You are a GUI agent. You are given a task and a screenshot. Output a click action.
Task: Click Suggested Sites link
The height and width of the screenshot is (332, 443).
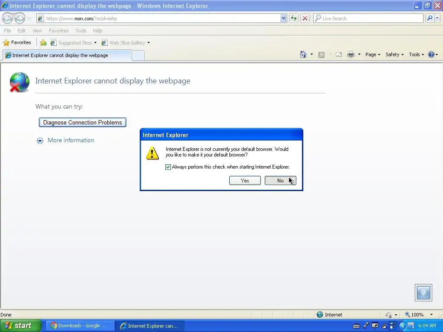pyautogui.click(x=74, y=43)
